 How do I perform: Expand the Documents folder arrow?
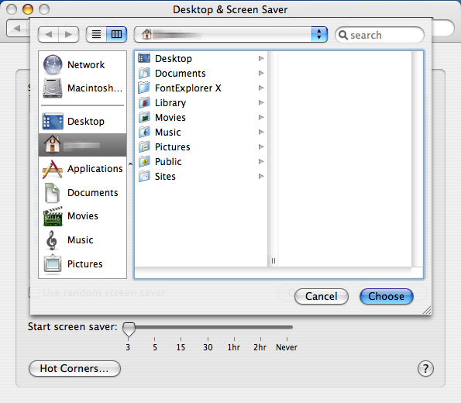(x=261, y=73)
